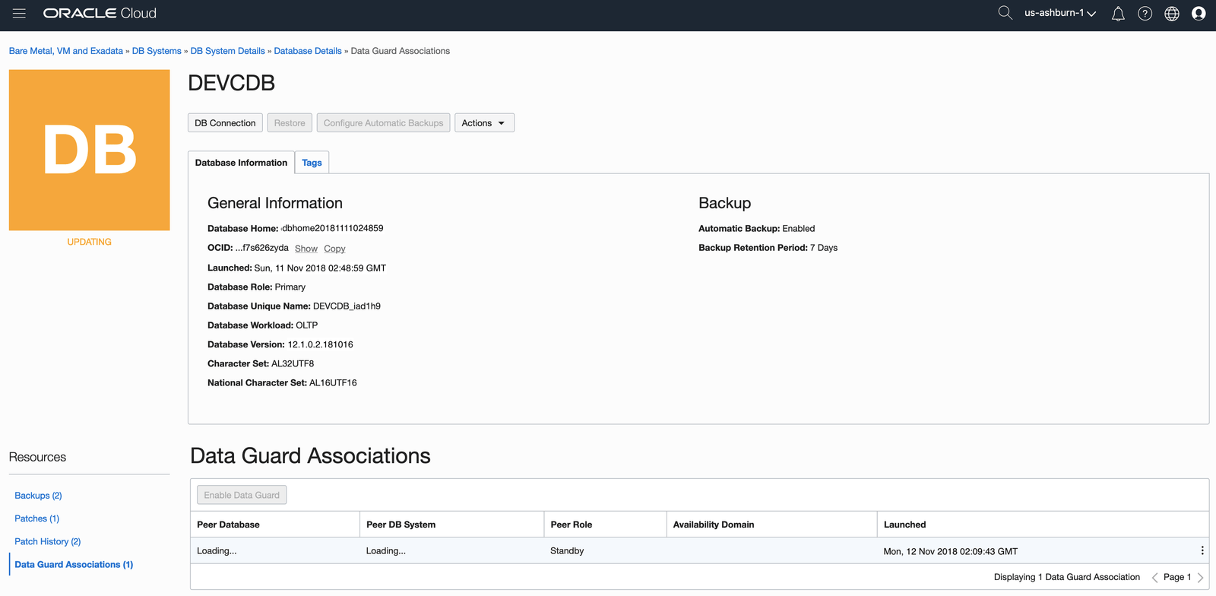Image resolution: width=1216 pixels, height=596 pixels.
Task: Select the Database Information tab
Action: pyautogui.click(x=241, y=163)
